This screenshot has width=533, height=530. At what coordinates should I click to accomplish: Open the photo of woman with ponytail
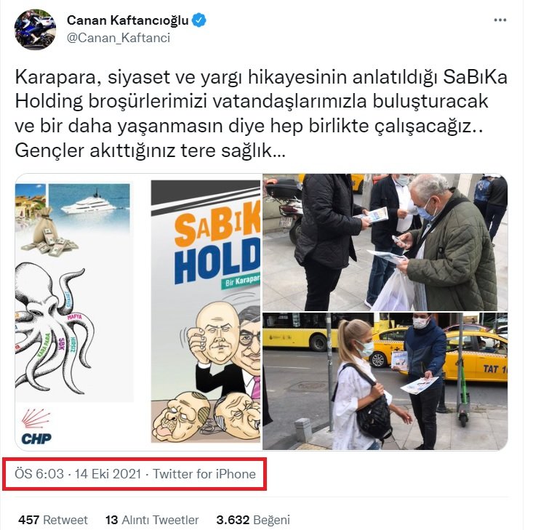click(x=385, y=382)
